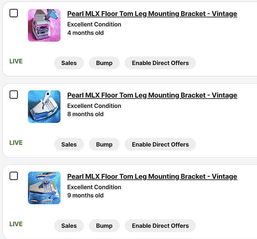257x239 pixels.
Task: Follow the title link of the 9 months old listing
Action: point(152,177)
